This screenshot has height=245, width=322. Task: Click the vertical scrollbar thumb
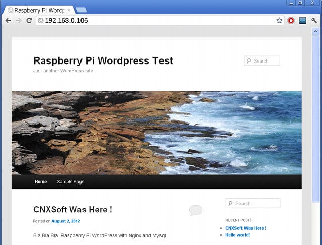315,119
